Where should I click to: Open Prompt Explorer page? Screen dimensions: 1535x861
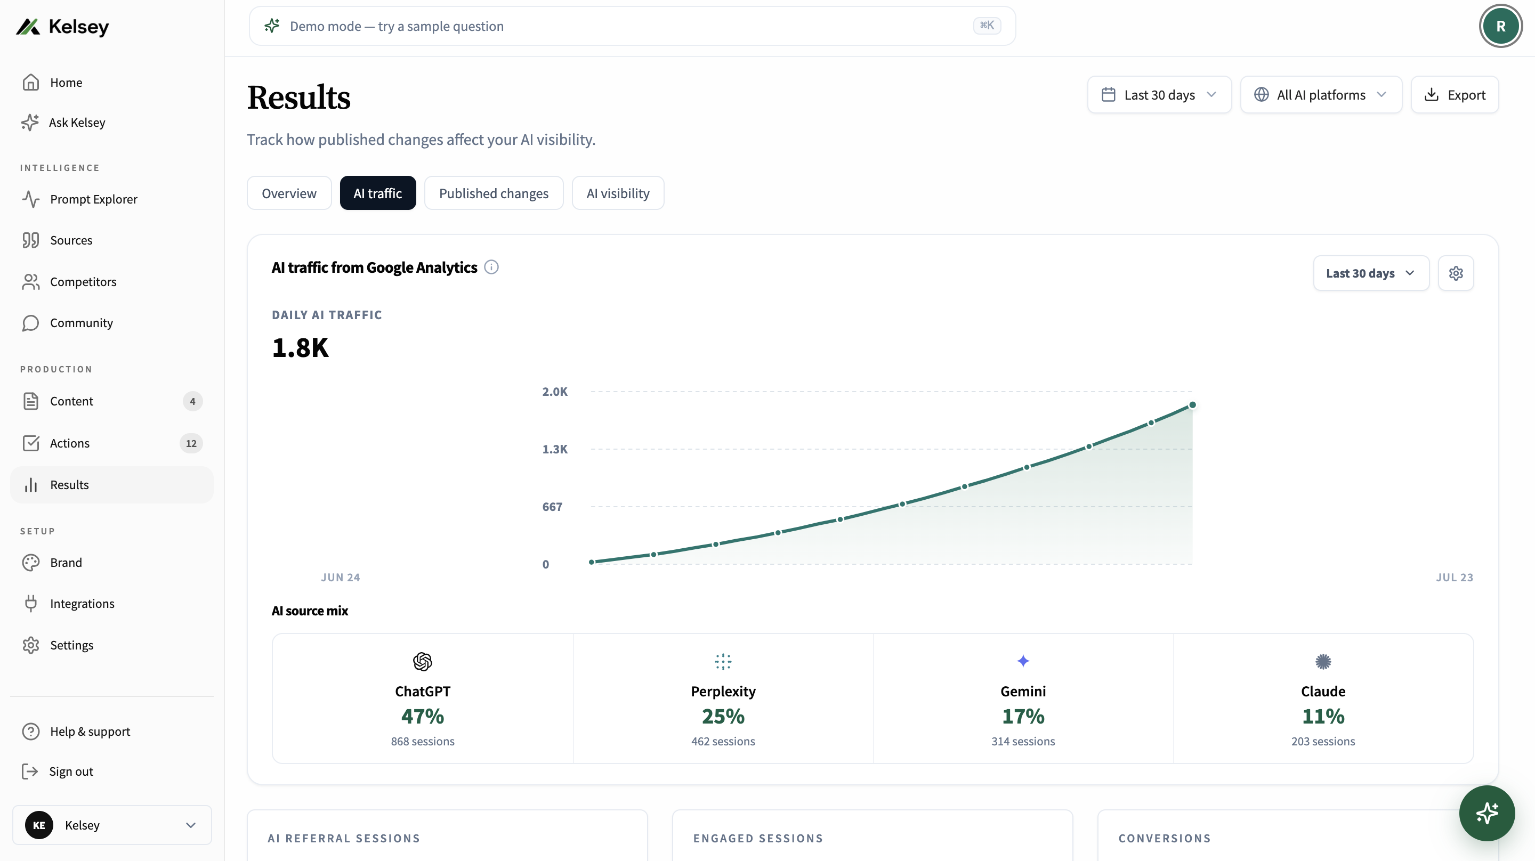[112, 199]
